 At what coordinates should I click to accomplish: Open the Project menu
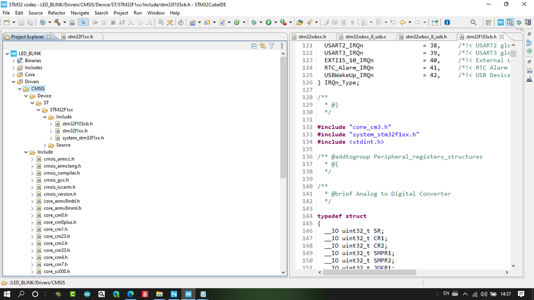click(x=121, y=13)
